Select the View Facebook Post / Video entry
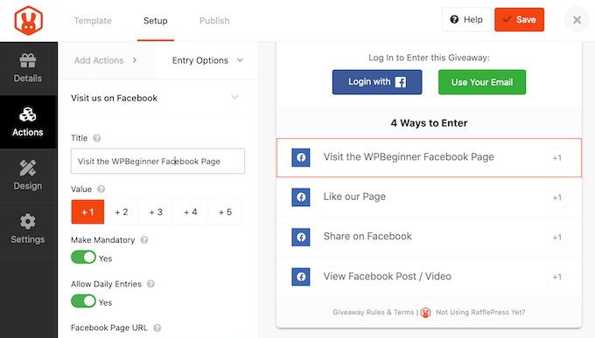 coord(429,277)
